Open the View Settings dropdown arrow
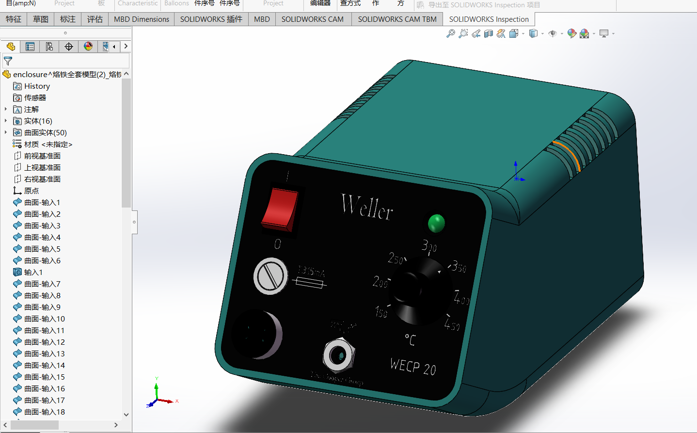Screen dimensions: 697x433 coord(613,34)
